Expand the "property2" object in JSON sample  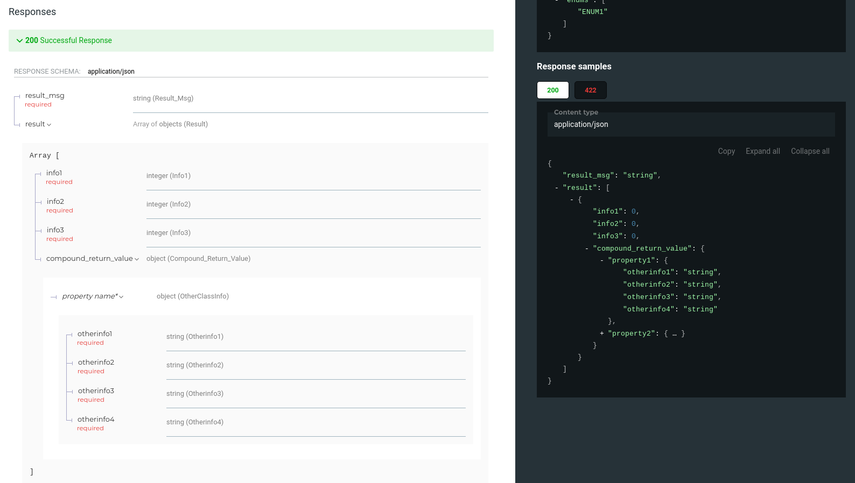(602, 333)
